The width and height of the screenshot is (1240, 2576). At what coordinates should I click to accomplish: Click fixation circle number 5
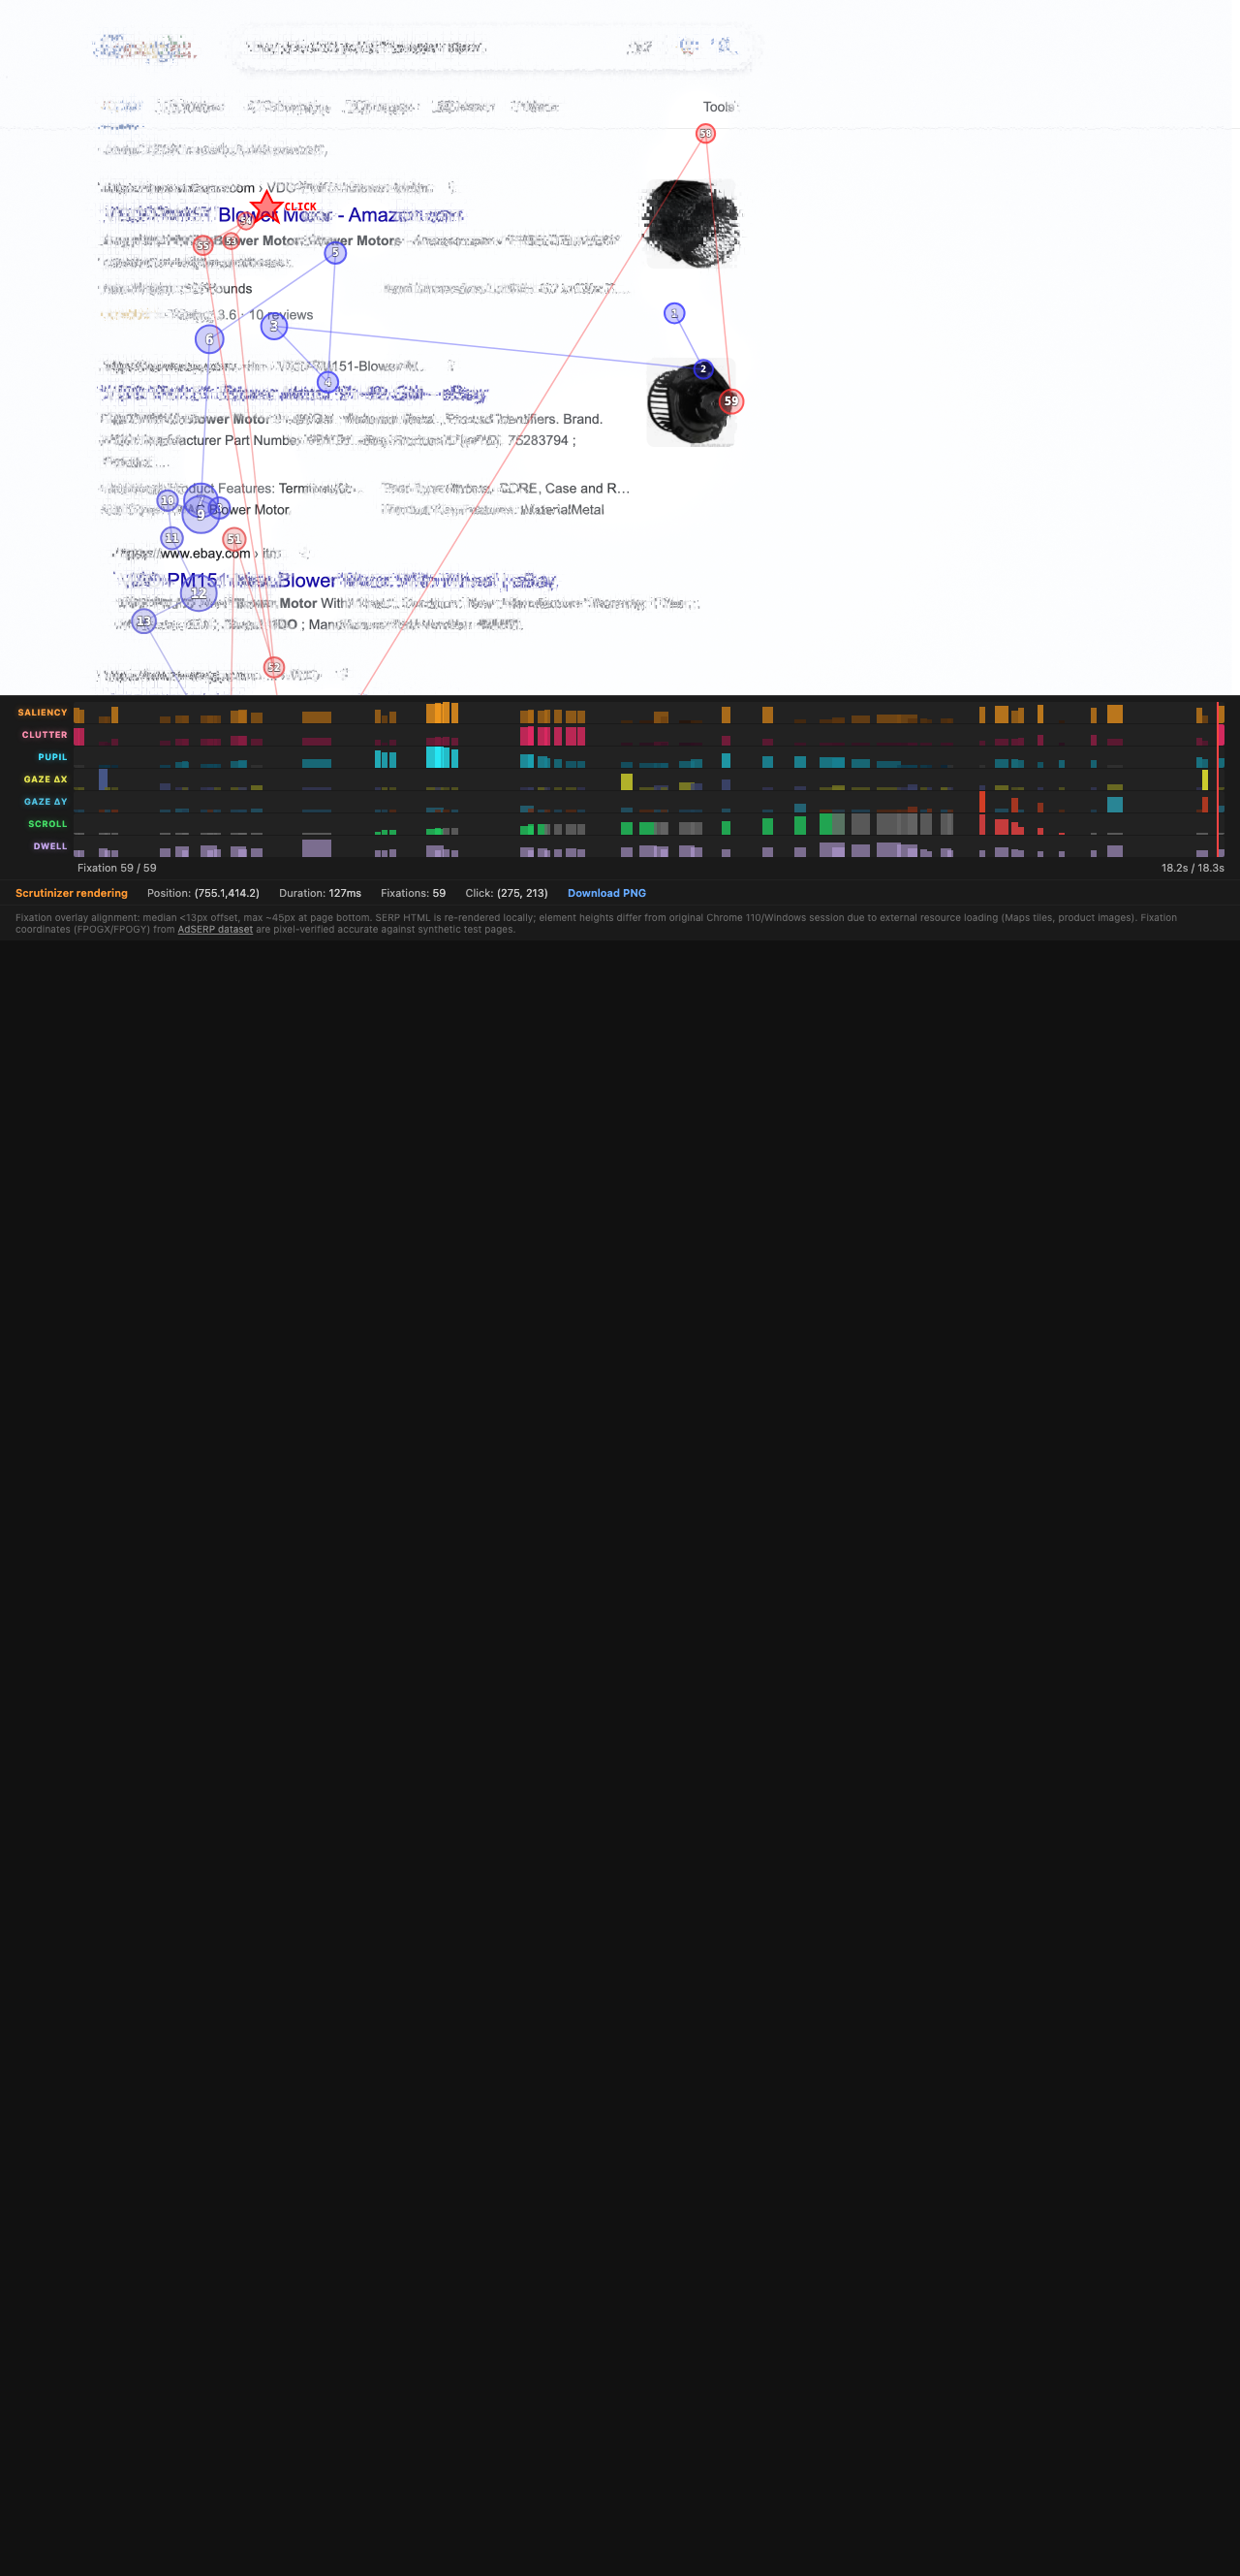pyautogui.click(x=335, y=253)
